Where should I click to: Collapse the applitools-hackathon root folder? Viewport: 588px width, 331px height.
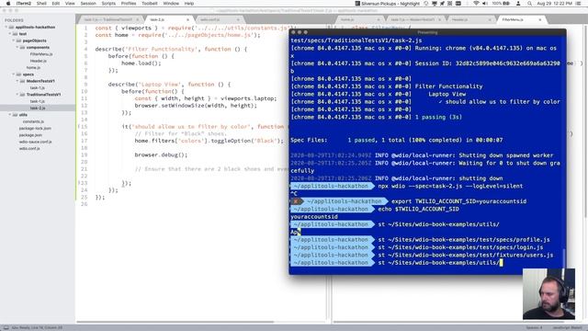click(6, 27)
